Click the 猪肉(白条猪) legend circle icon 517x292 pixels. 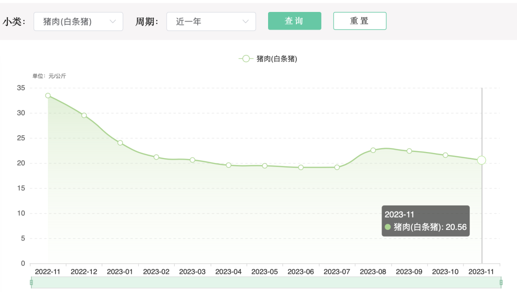246,58
